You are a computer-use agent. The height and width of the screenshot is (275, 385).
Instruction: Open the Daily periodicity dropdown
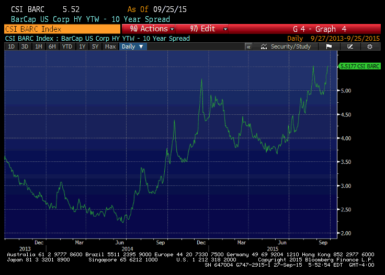tap(132, 46)
